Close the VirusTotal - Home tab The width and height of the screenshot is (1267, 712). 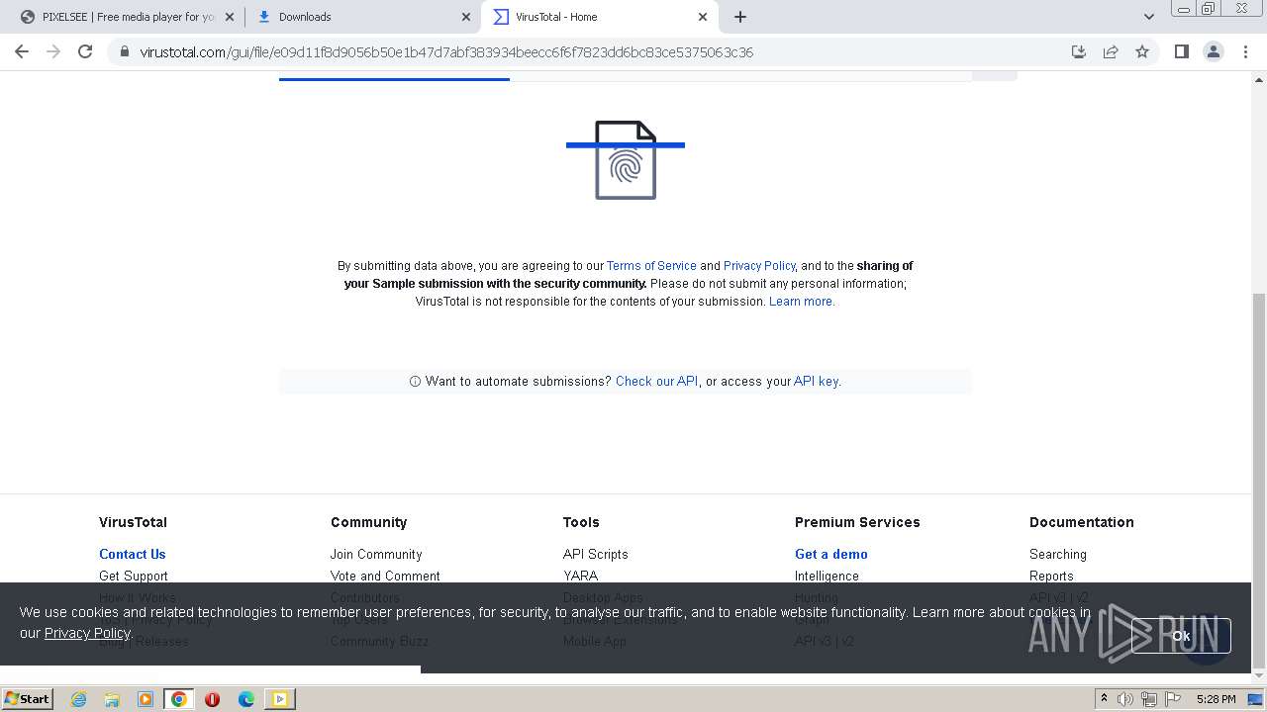pos(703,17)
